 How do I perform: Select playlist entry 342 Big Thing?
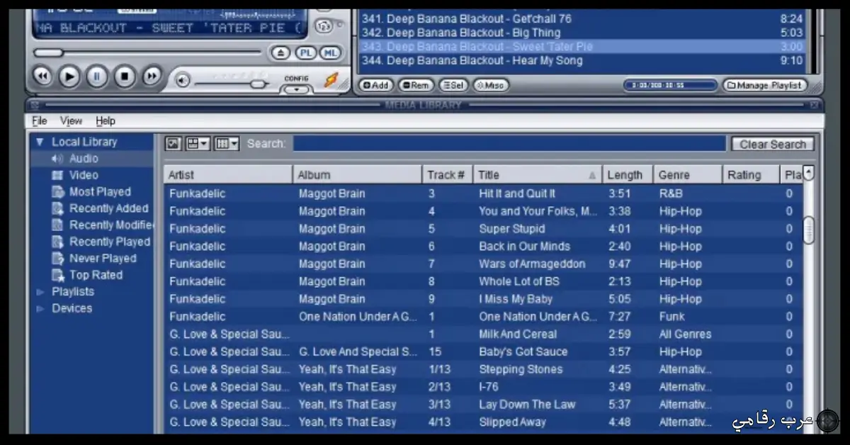(582, 33)
